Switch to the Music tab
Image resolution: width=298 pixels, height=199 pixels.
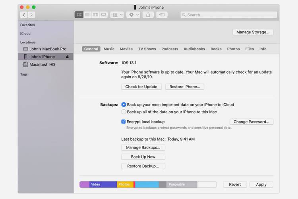109,49
